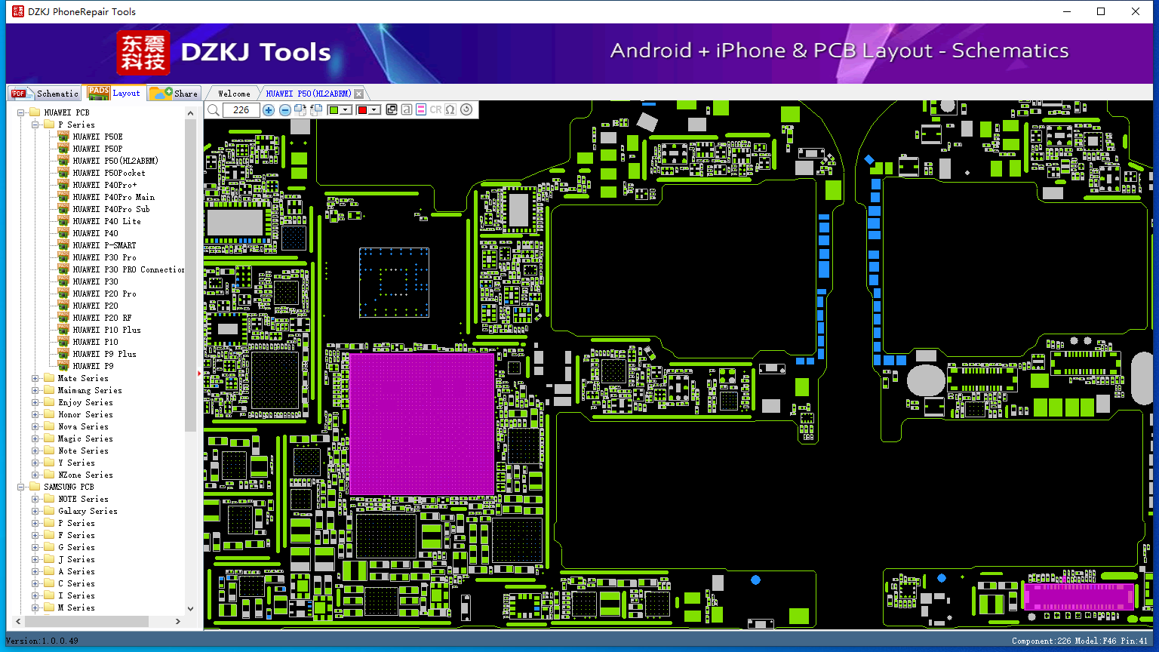Expand the Honor Series folder

(35, 414)
